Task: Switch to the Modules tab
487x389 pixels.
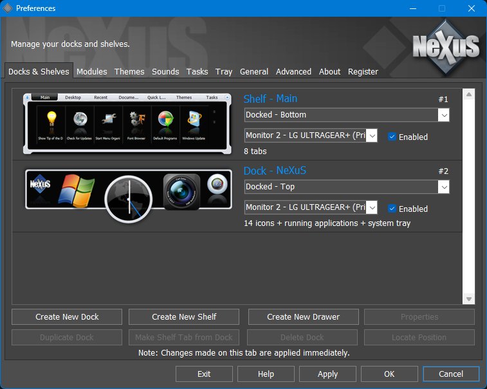Action: (x=91, y=72)
